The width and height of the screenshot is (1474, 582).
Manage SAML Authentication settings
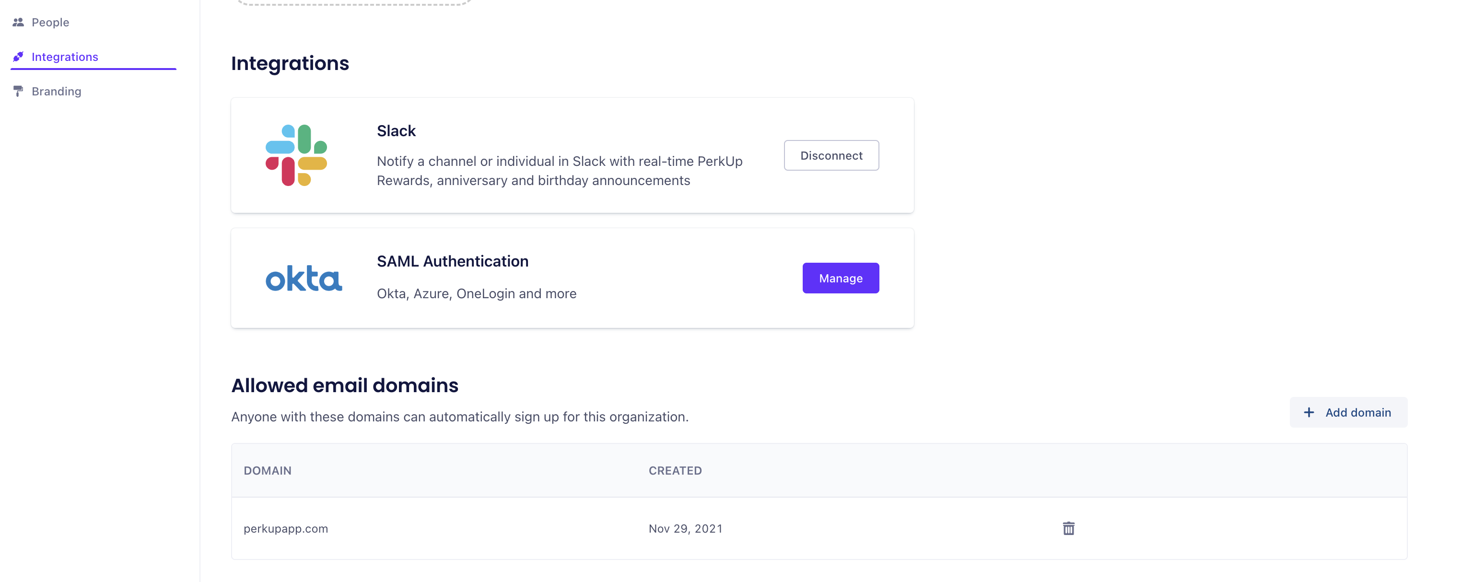click(841, 278)
